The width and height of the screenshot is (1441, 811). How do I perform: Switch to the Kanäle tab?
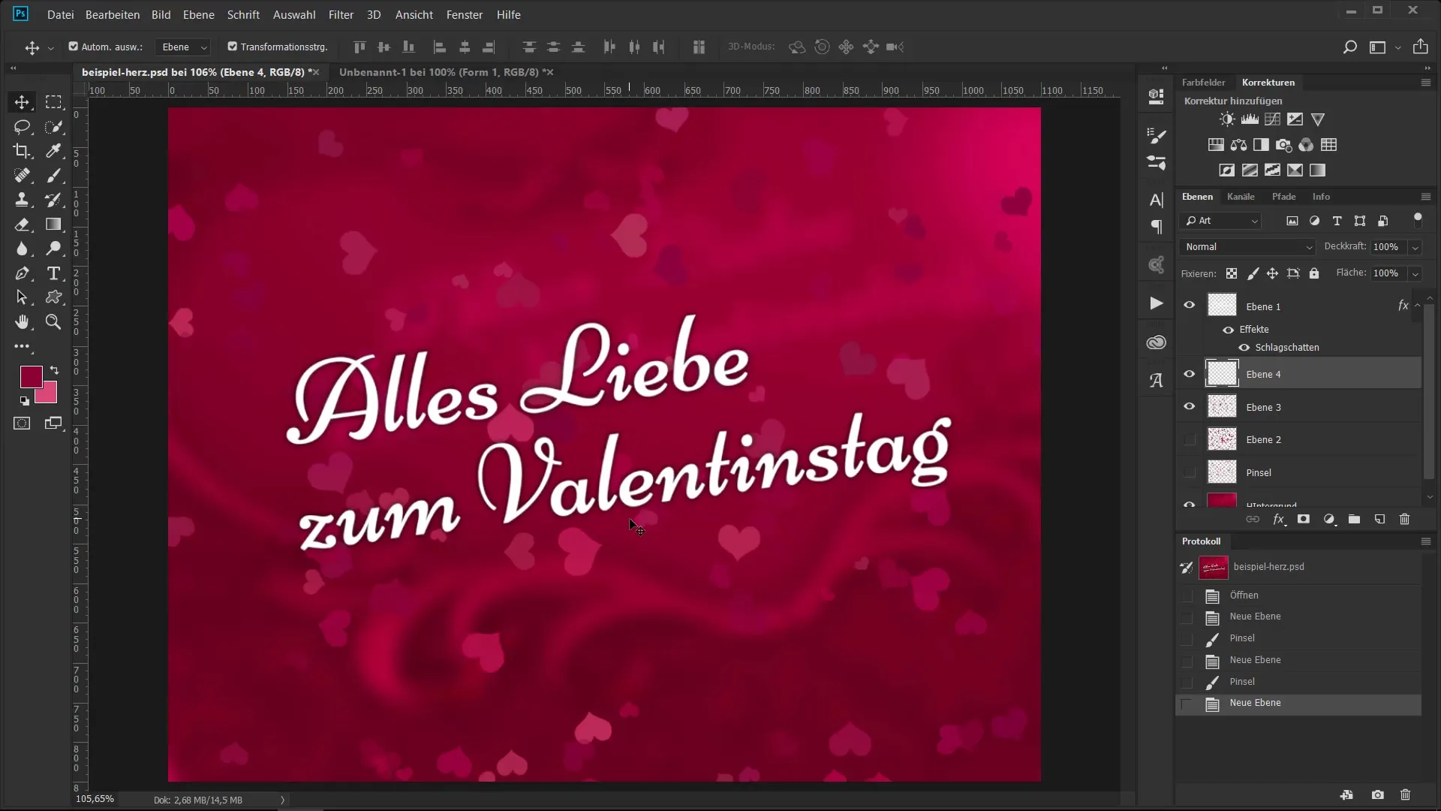pyautogui.click(x=1241, y=197)
